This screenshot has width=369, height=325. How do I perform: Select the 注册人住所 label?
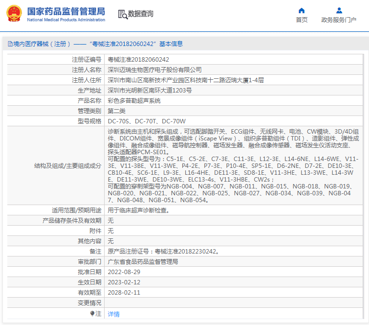87,80
